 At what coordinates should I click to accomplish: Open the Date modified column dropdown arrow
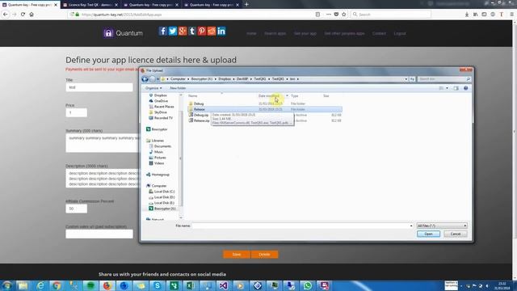(287, 95)
